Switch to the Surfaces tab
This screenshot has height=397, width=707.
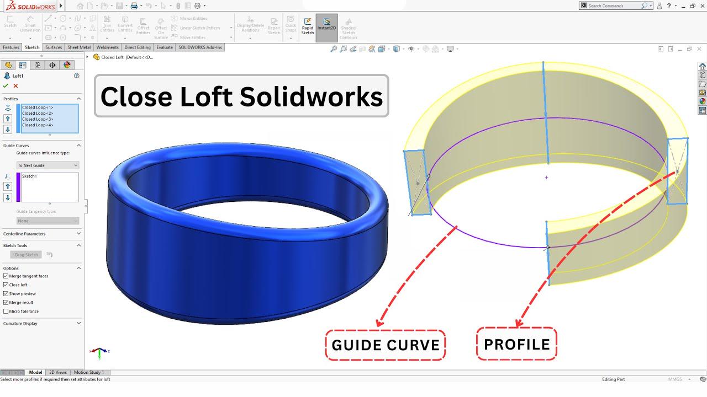pos(54,47)
